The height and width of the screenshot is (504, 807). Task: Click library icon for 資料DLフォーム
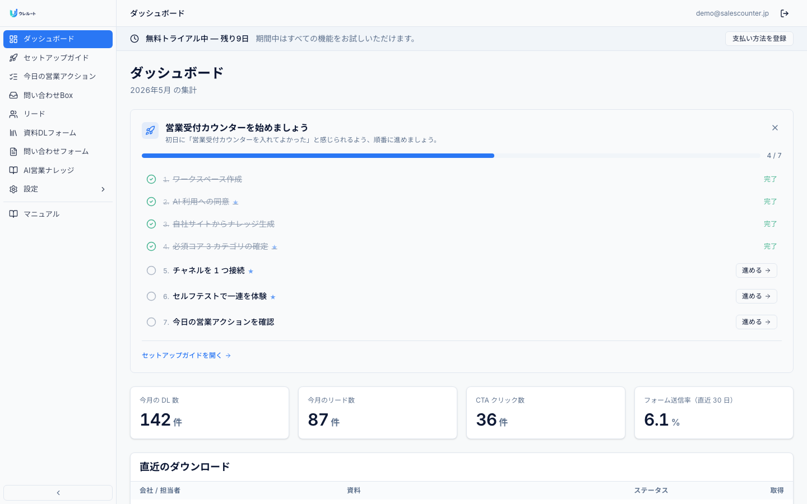[13, 133]
